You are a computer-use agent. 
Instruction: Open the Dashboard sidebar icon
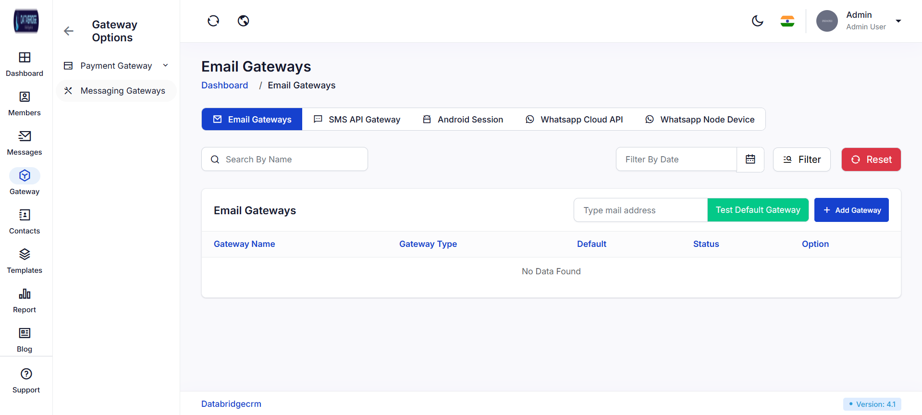[25, 58]
